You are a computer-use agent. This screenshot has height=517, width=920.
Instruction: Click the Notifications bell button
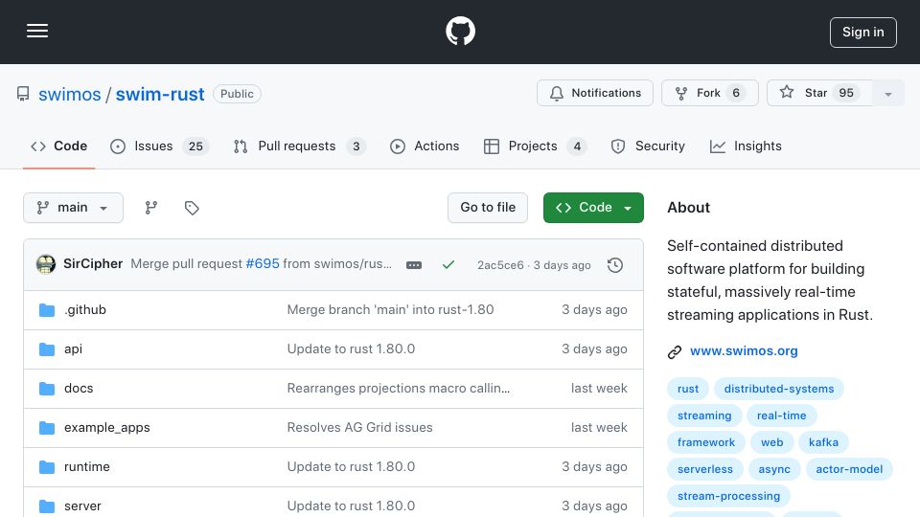pos(594,93)
